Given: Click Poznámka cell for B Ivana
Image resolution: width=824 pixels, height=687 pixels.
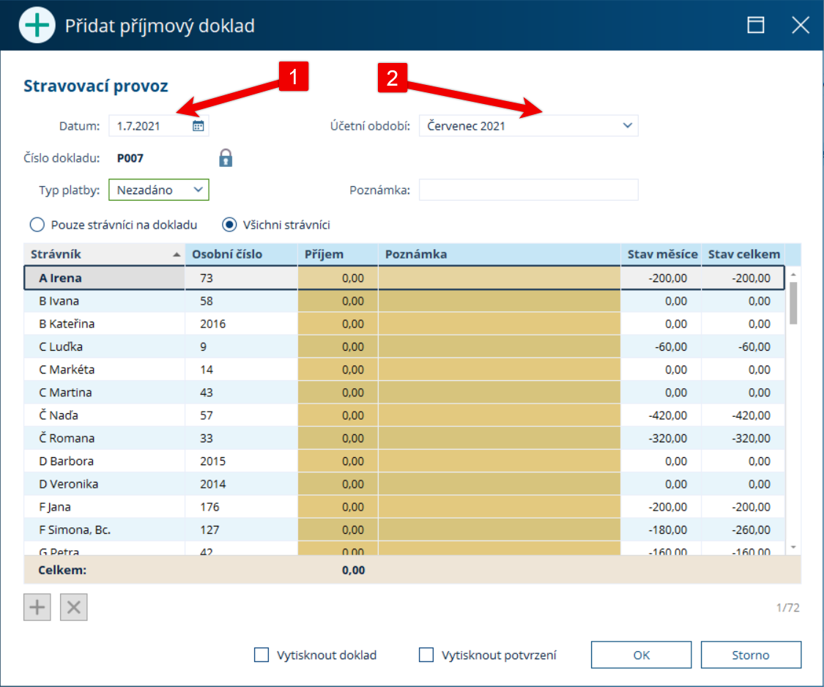Looking at the screenshot, I should [500, 301].
